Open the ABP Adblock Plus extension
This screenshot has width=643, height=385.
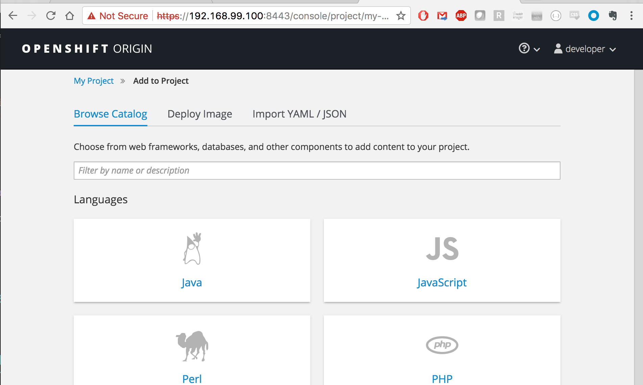[461, 16]
